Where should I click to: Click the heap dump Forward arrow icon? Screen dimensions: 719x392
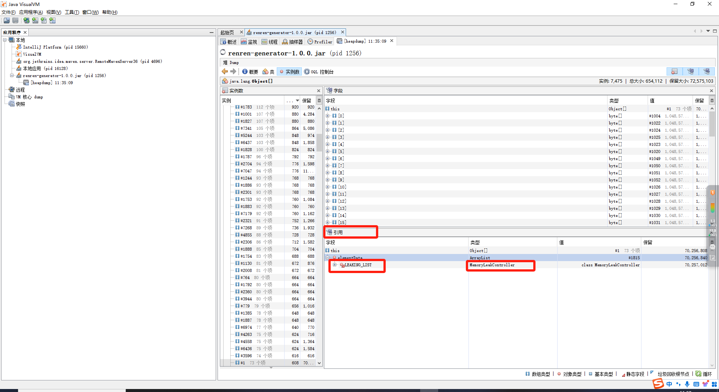(x=233, y=71)
